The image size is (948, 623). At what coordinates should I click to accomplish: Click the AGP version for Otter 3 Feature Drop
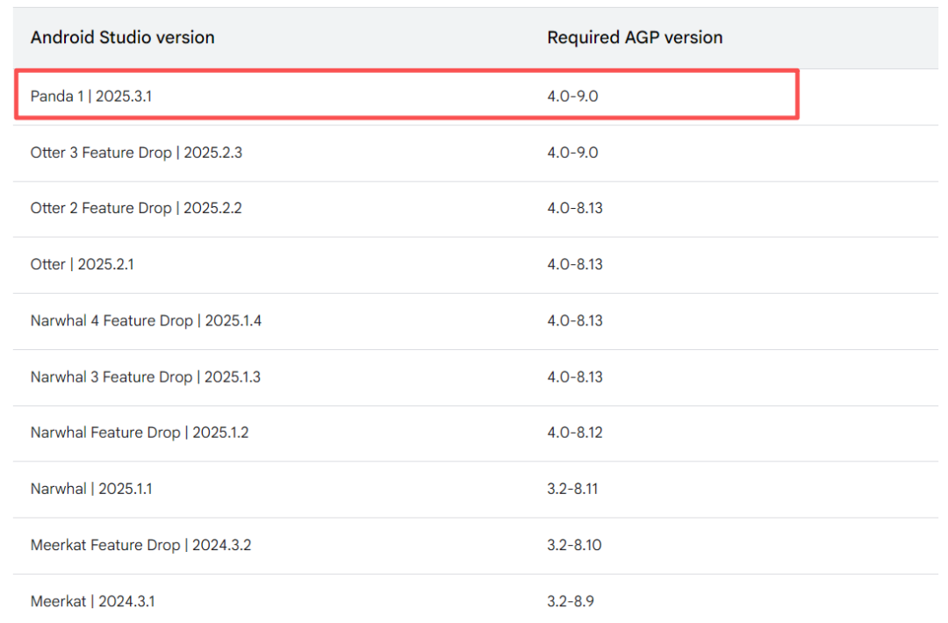click(572, 153)
